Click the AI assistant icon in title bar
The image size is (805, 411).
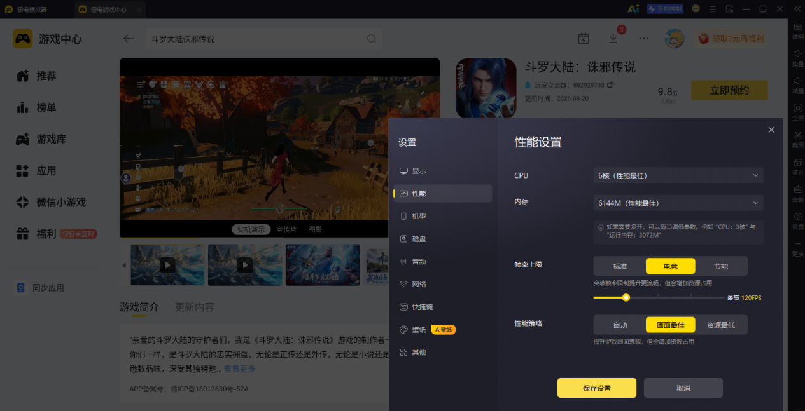(x=633, y=9)
